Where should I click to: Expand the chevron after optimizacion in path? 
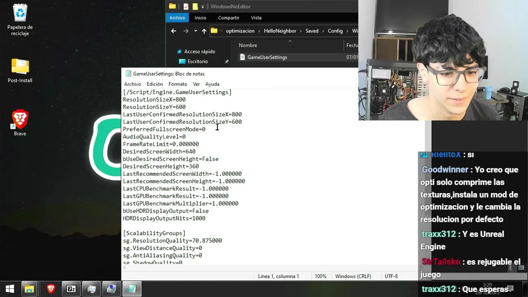click(x=259, y=31)
